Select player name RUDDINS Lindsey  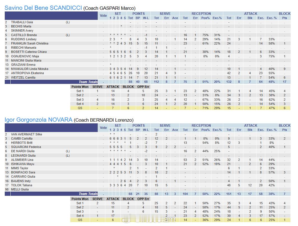coord(24,39)
